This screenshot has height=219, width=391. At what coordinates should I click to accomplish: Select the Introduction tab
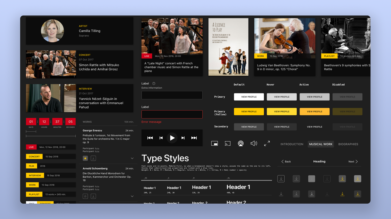(x=292, y=144)
